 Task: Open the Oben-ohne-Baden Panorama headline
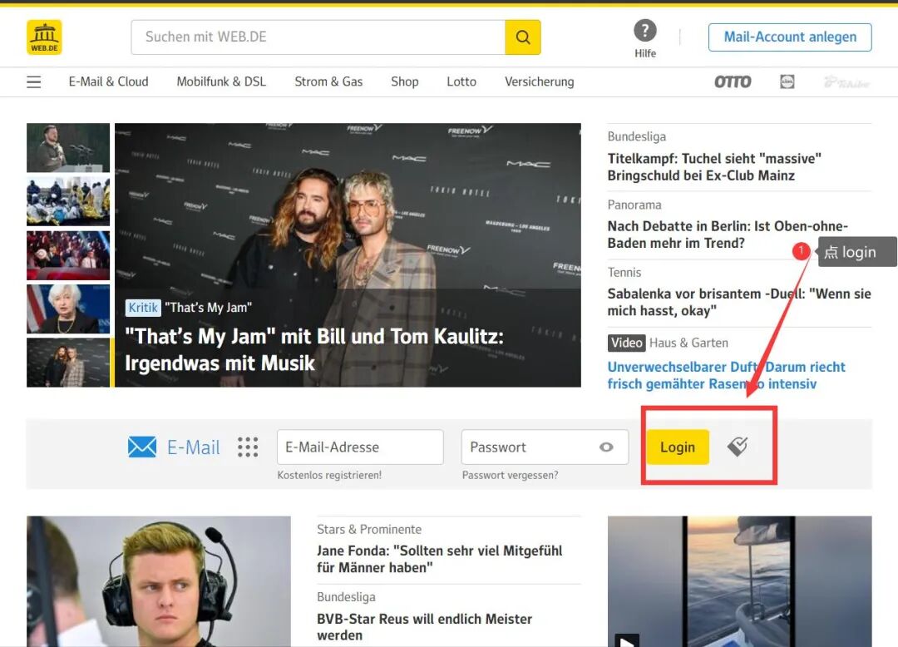(x=728, y=235)
